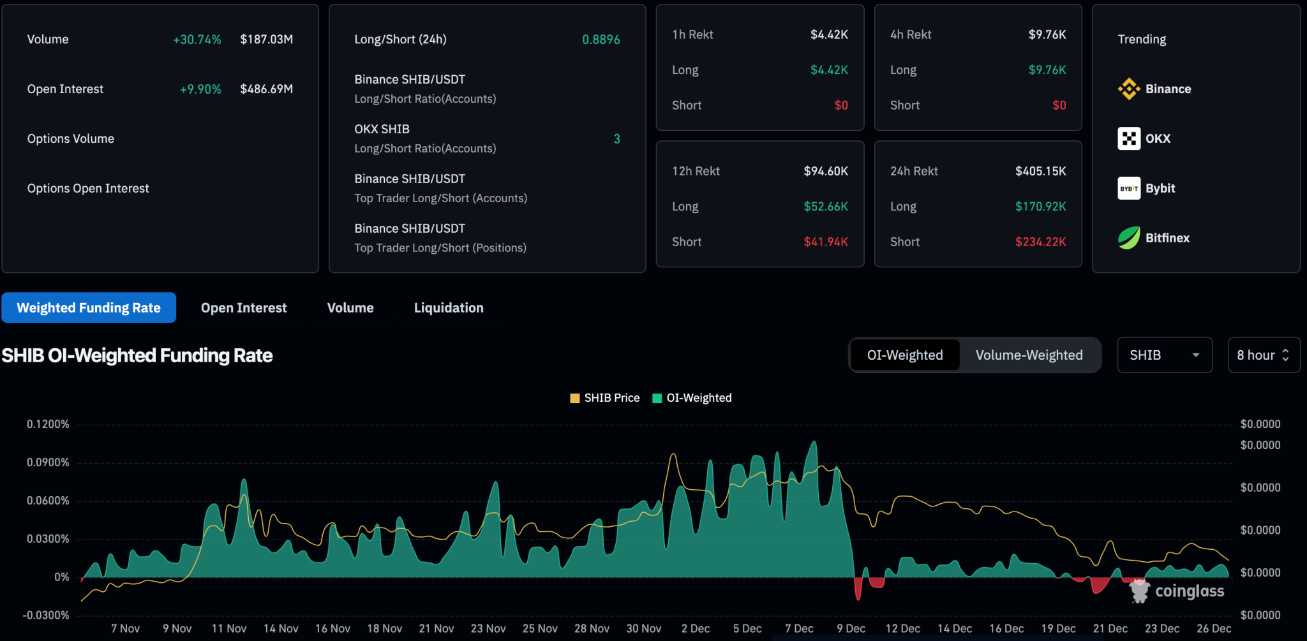Click the SHIB OI-Weighted Funding Rate heading
Viewport: 1307px width, 641px height.
(137, 355)
